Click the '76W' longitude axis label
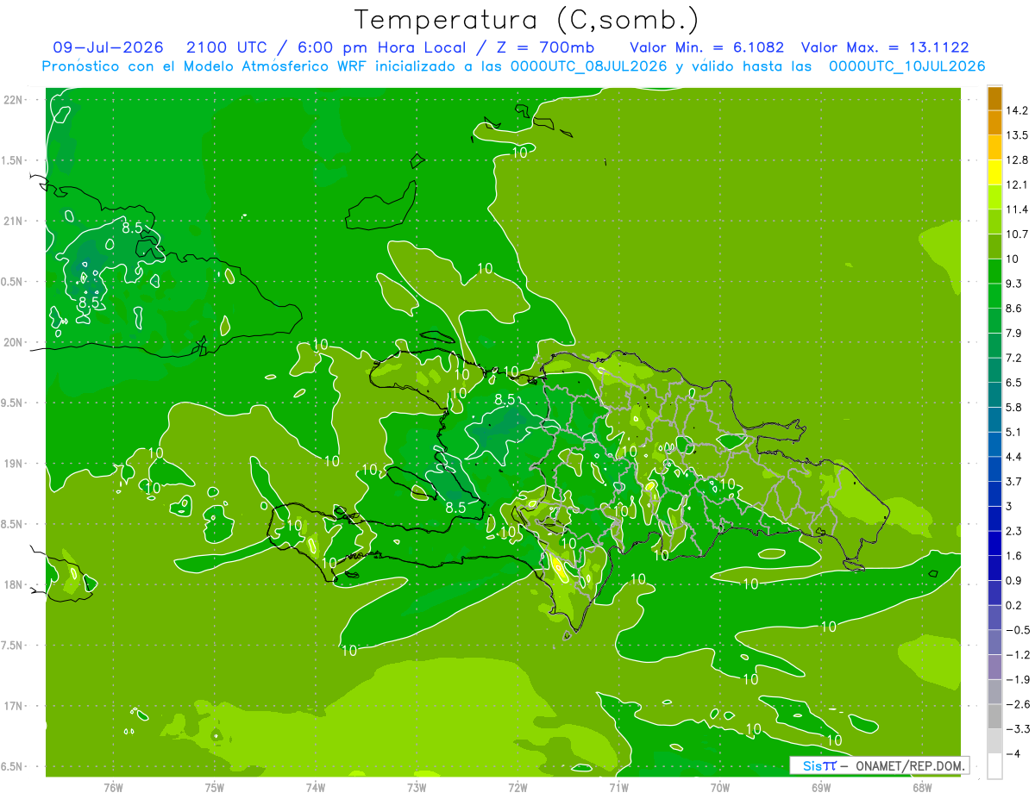The image size is (1035, 799). (x=113, y=788)
